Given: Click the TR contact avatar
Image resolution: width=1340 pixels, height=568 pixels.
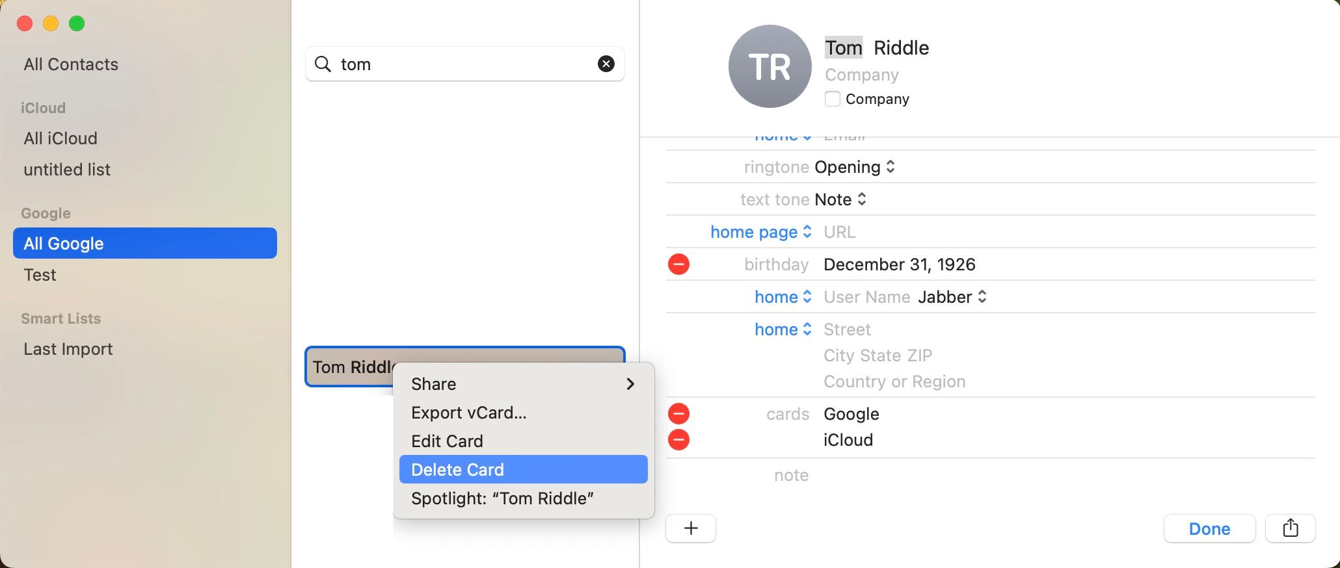Looking at the screenshot, I should pyautogui.click(x=770, y=66).
